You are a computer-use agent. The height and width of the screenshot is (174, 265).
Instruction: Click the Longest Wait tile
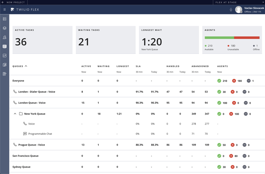click(x=170, y=40)
